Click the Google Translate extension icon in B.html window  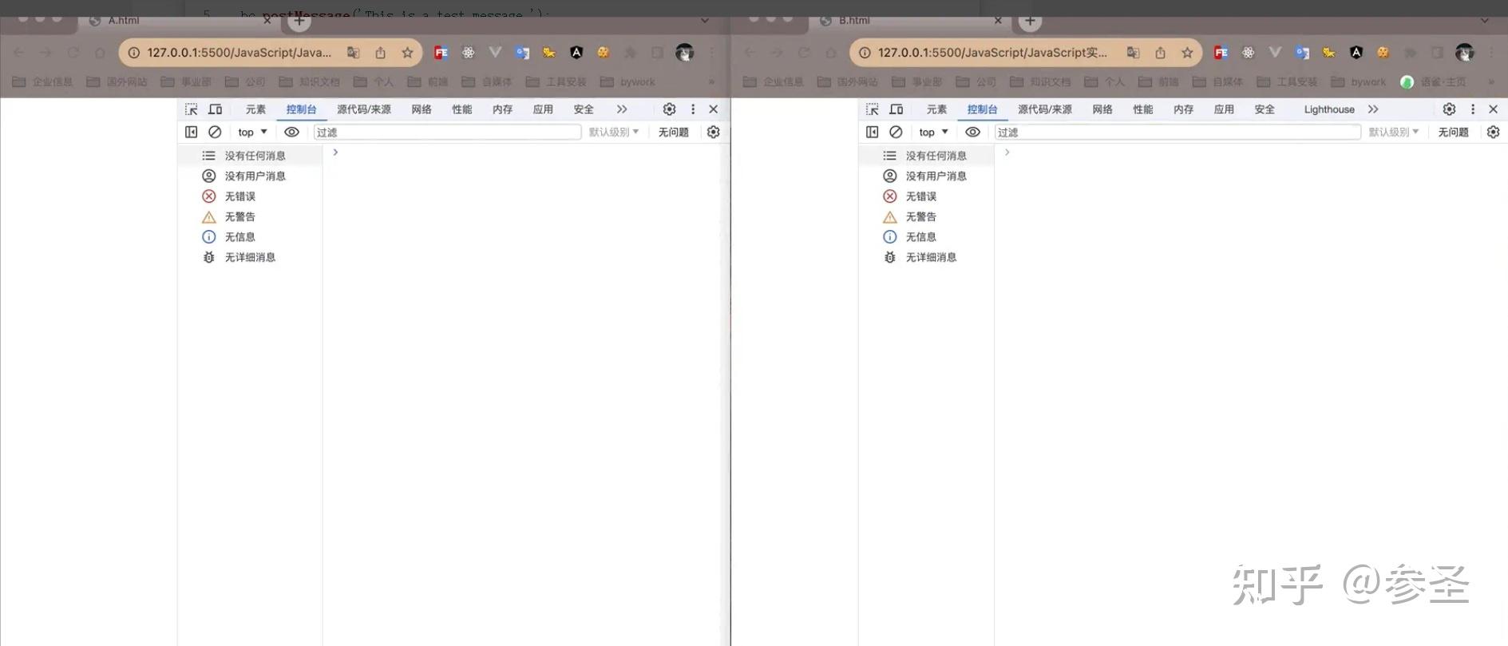(1302, 53)
